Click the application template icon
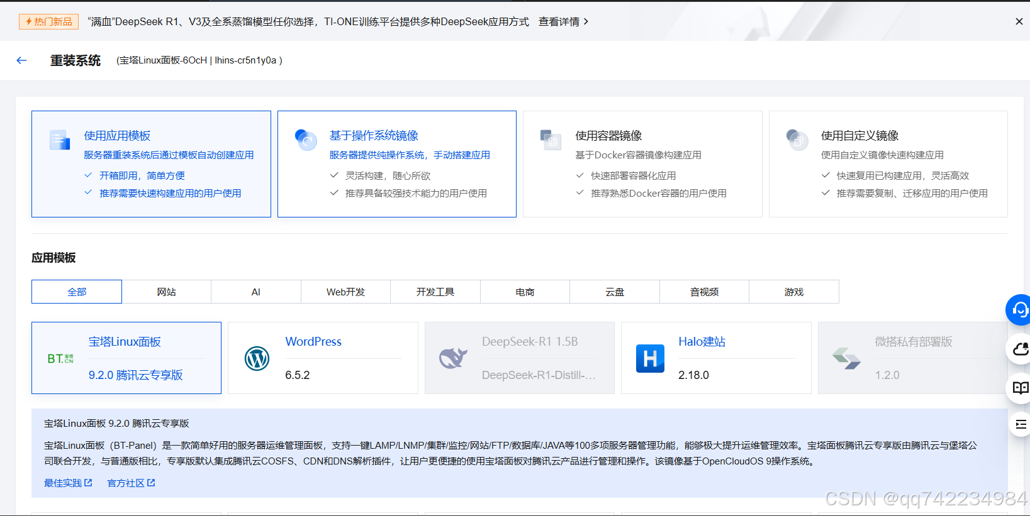The width and height of the screenshot is (1030, 516). coord(60,140)
